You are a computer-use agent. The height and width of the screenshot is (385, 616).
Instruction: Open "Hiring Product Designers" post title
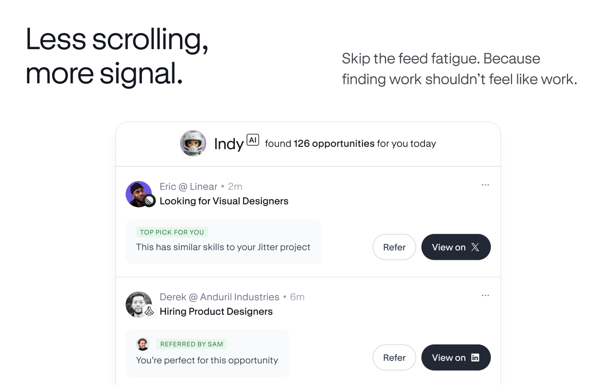pos(216,311)
